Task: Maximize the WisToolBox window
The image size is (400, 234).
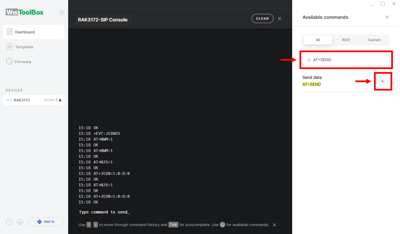Action: tap(383, 4)
